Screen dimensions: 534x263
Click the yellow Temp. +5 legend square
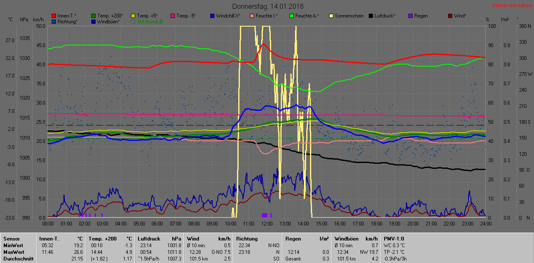click(x=133, y=16)
